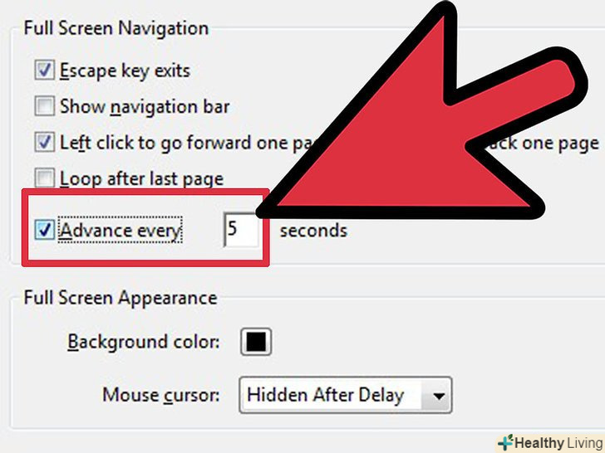Click the Mouse cursor dropdown arrow button
The width and height of the screenshot is (605, 453).
tap(438, 395)
